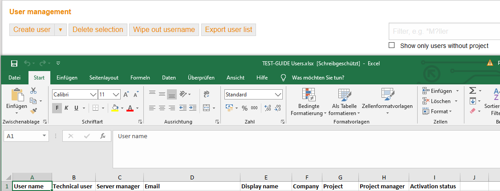500x191 pixels.
Task: Switch to the Überprüfen tab
Action: 201,78
